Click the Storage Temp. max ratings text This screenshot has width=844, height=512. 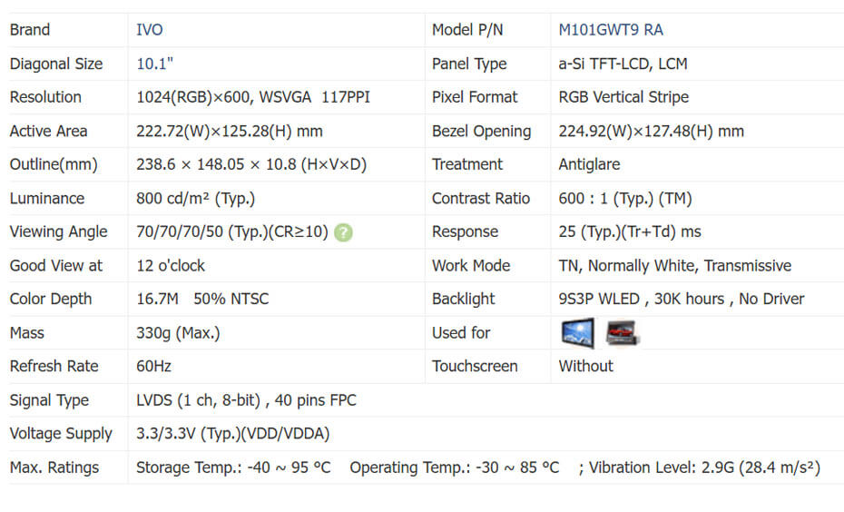pyautogui.click(x=233, y=468)
